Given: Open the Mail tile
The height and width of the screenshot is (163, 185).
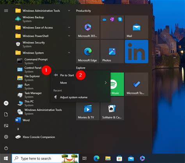Looking at the screenshot, I should click(137, 27).
